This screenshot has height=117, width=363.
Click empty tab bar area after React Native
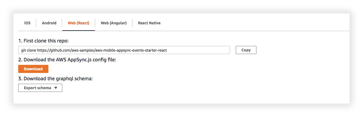pos(245,23)
